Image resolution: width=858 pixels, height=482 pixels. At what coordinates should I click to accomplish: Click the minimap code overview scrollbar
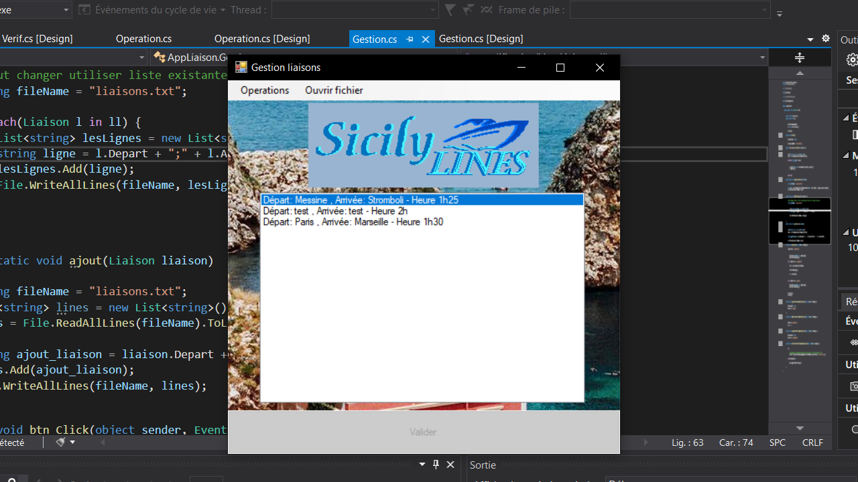coord(800,251)
